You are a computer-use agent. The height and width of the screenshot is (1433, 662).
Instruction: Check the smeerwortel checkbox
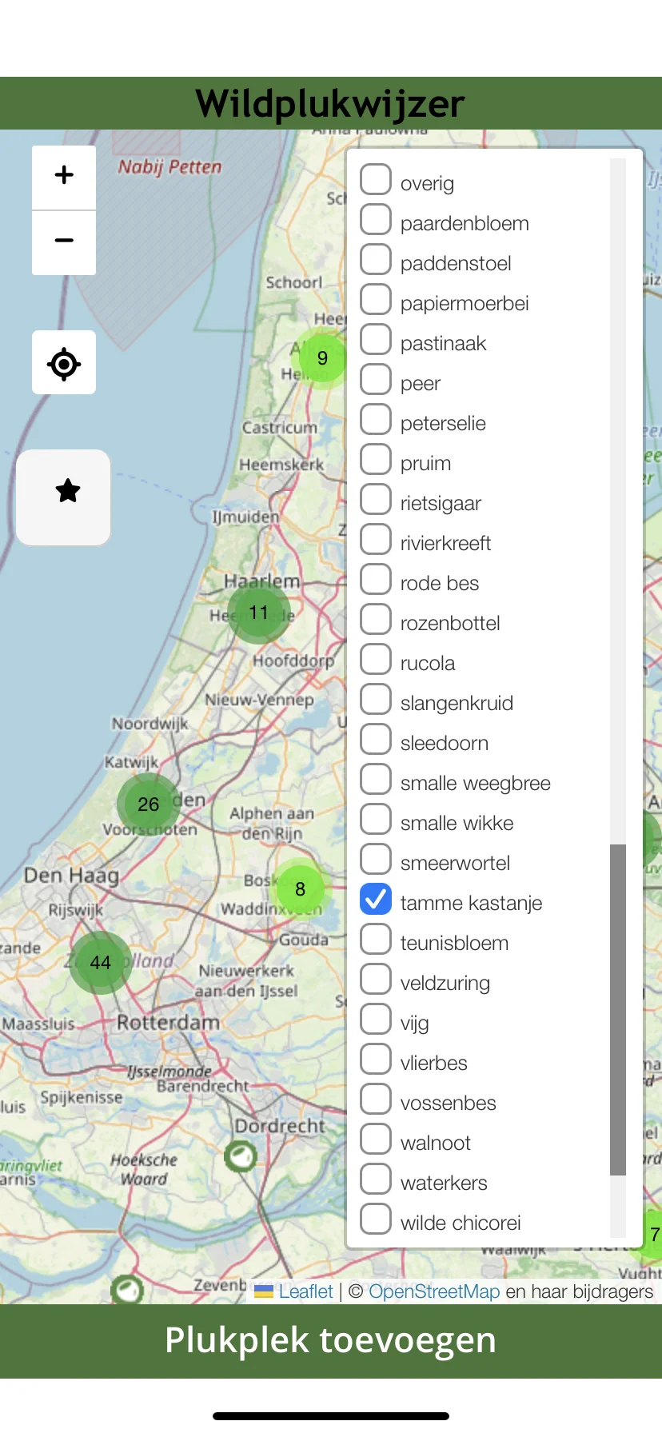[x=376, y=860]
